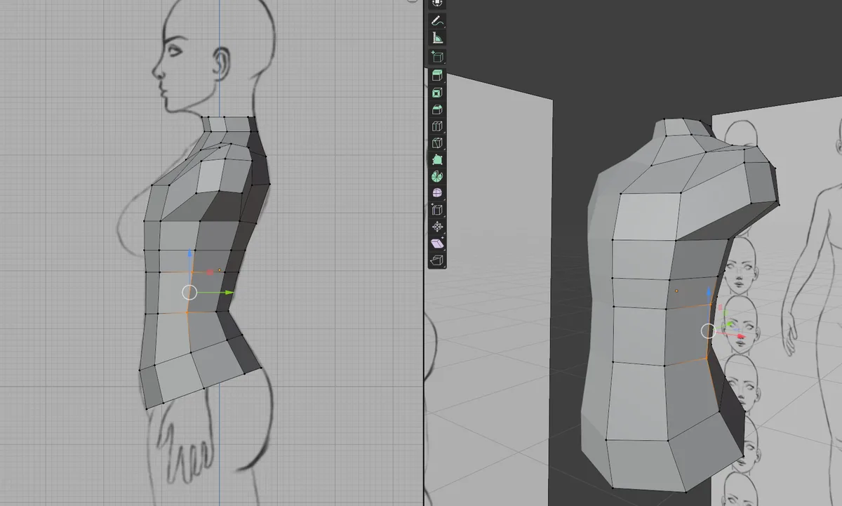The height and width of the screenshot is (506, 842).
Task: Select the Shear tool
Action: coord(437,244)
